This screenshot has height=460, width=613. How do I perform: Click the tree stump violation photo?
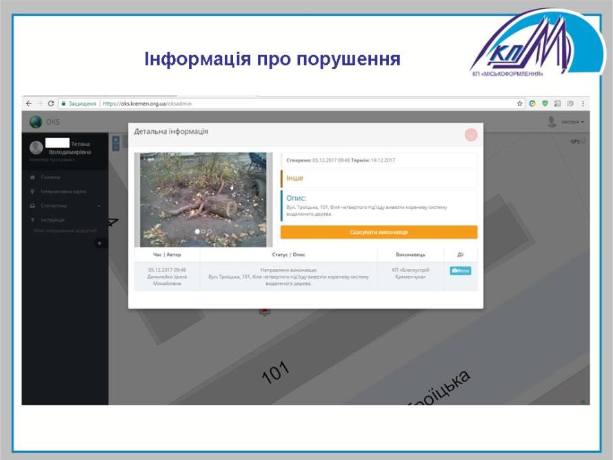(x=203, y=197)
